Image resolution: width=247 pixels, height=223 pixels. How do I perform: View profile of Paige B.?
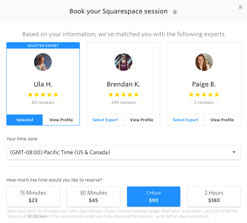[x=222, y=120]
